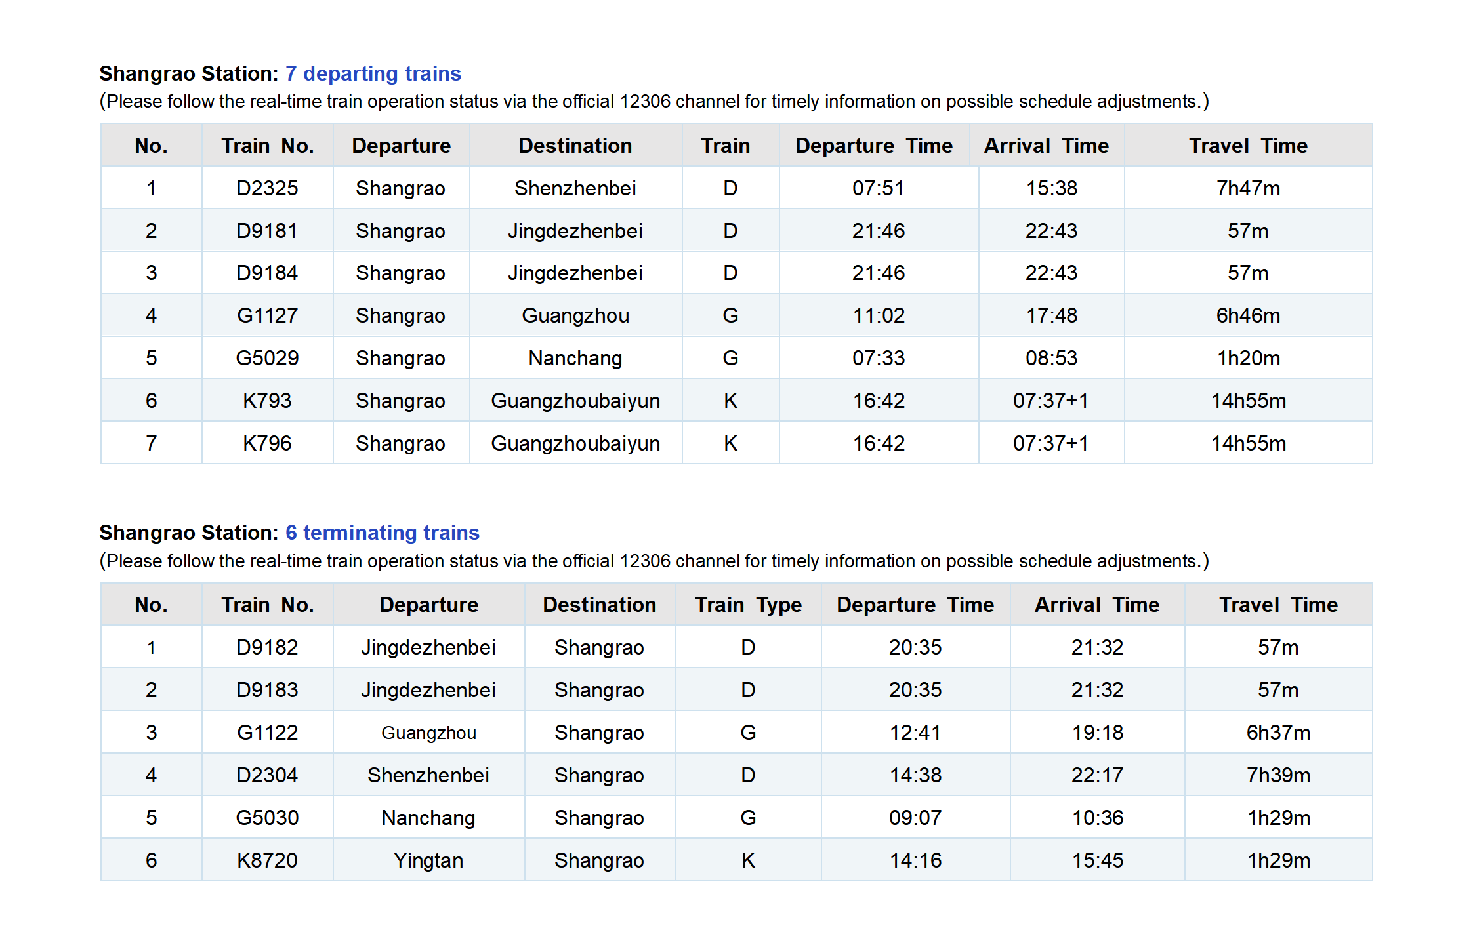Click Jingdezhenbei destination for D9181
The height and width of the screenshot is (947, 1473).
click(x=575, y=231)
